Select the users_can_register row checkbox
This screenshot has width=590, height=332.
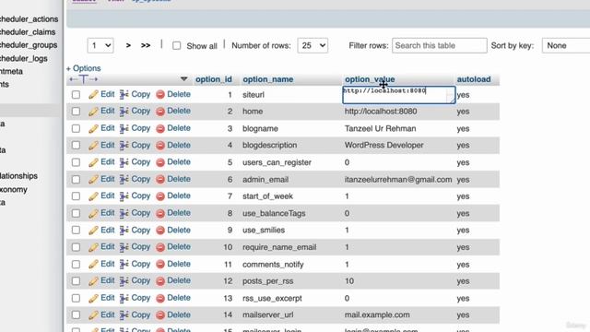pyautogui.click(x=76, y=162)
